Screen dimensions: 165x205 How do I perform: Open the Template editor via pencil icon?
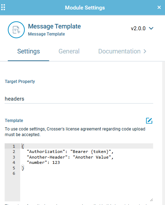(149, 121)
